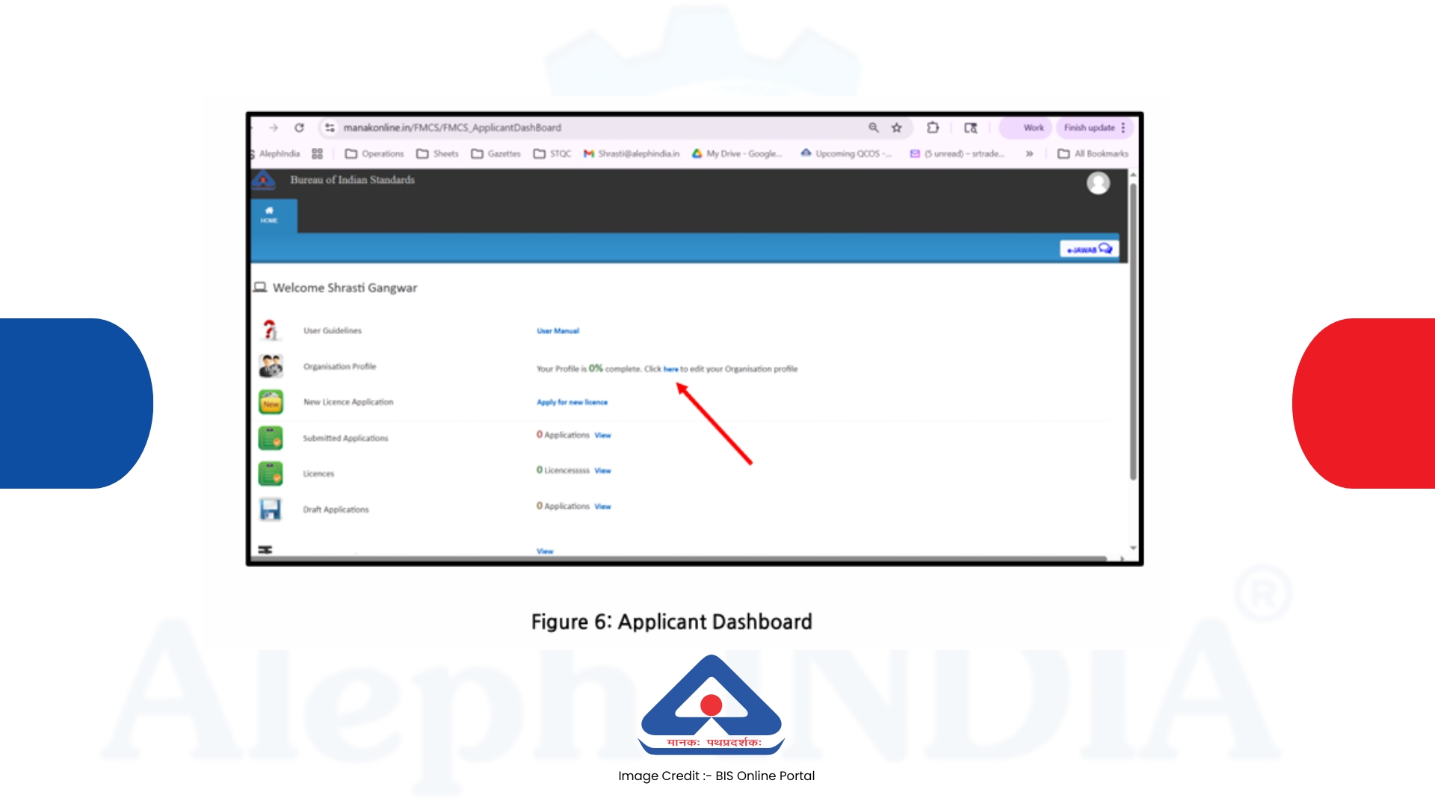
Task: Click the Work profile button
Action: point(1025,128)
